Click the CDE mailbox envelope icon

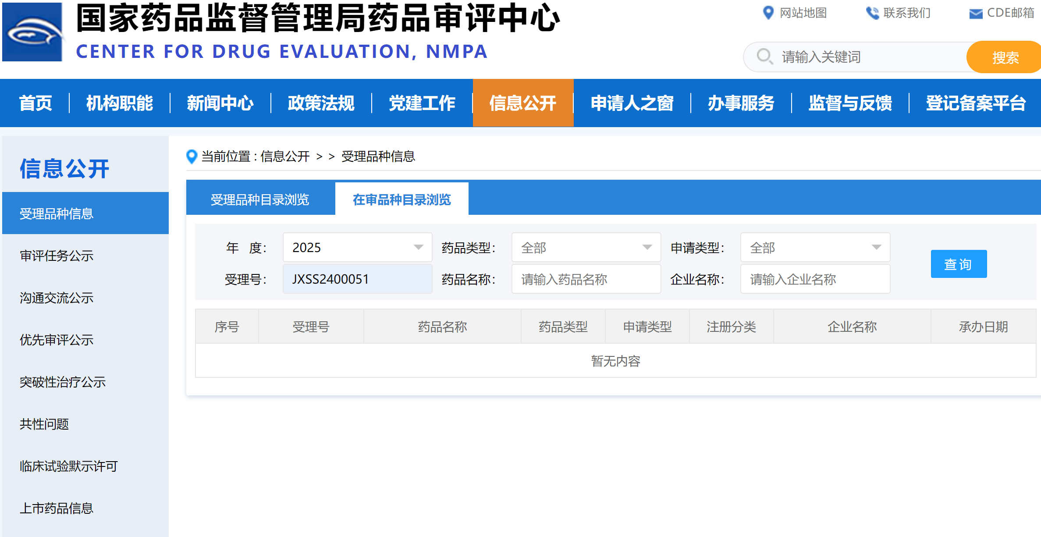click(976, 14)
